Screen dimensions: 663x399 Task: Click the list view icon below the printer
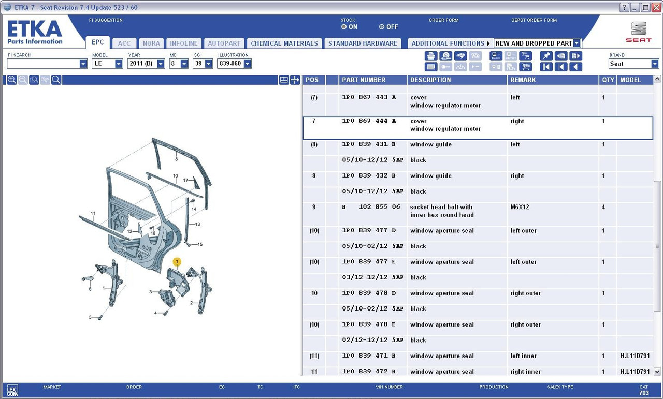(x=431, y=67)
